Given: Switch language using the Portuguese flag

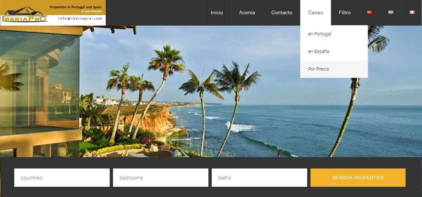Looking at the screenshot, I should click(369, 12).
